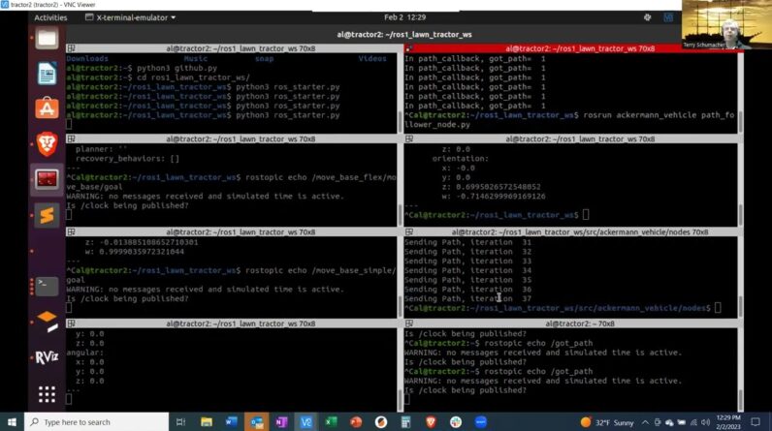Show the applications grid in the dock
Viewport: 772px width, 431px height.
(47, 394)
